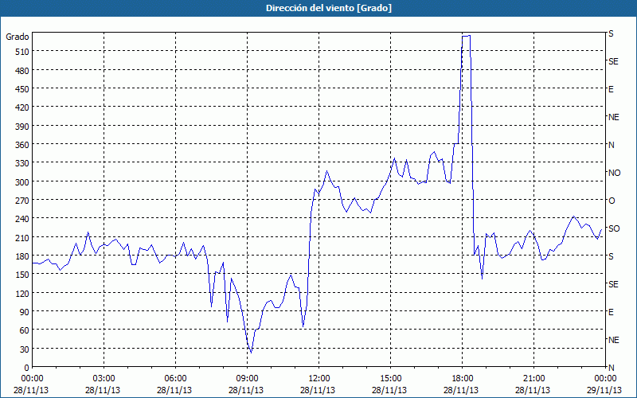Click the 90 left axis label

click(x=25, y=312)
